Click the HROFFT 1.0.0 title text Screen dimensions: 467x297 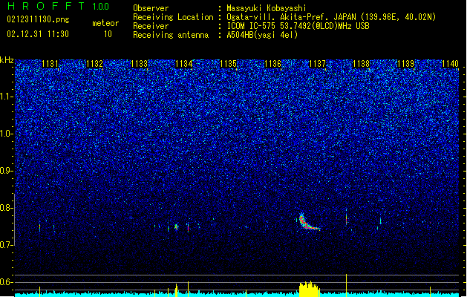58,6
